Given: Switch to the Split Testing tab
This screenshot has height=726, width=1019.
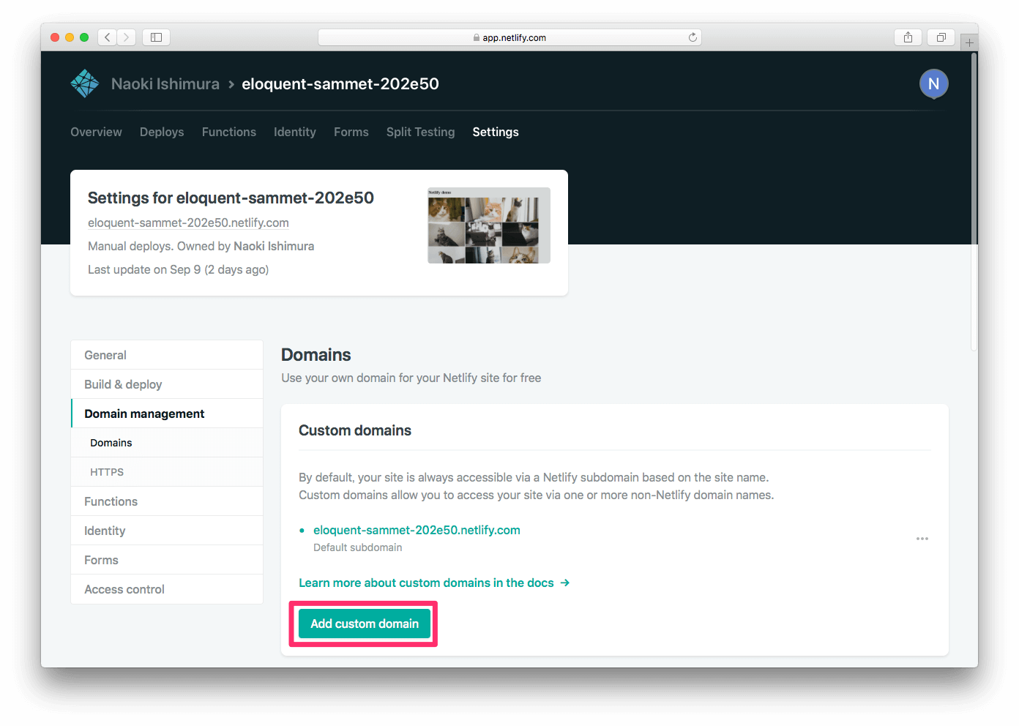Looking at the screenshot, I should click(x=420, y=132).
